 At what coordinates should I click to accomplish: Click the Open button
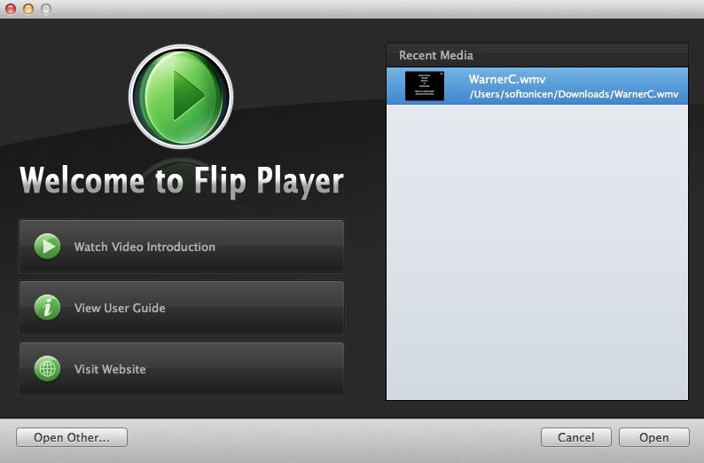point(654,437)
